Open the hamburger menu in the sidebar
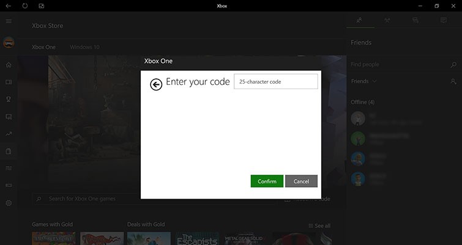The image size is (462, 245). click(9, 21)
